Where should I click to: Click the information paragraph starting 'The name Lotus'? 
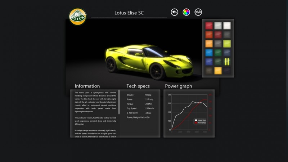coord(95,102)
